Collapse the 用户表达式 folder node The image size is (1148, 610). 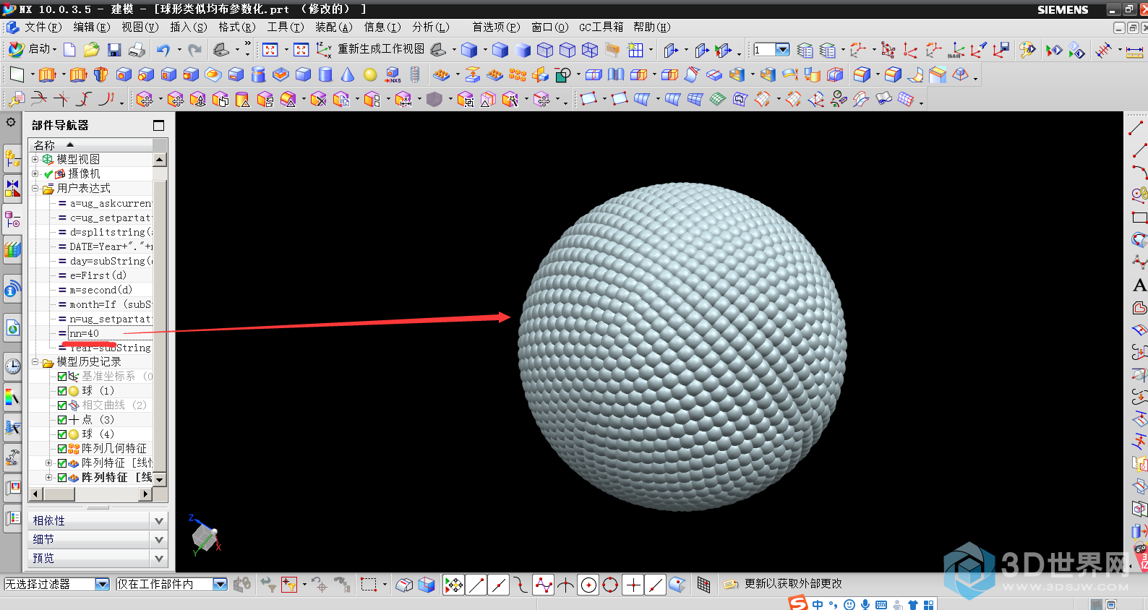pos(35,188)
